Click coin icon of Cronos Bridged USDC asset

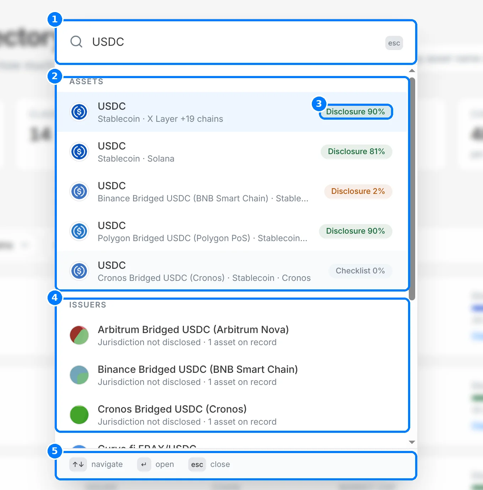(79, 271)
